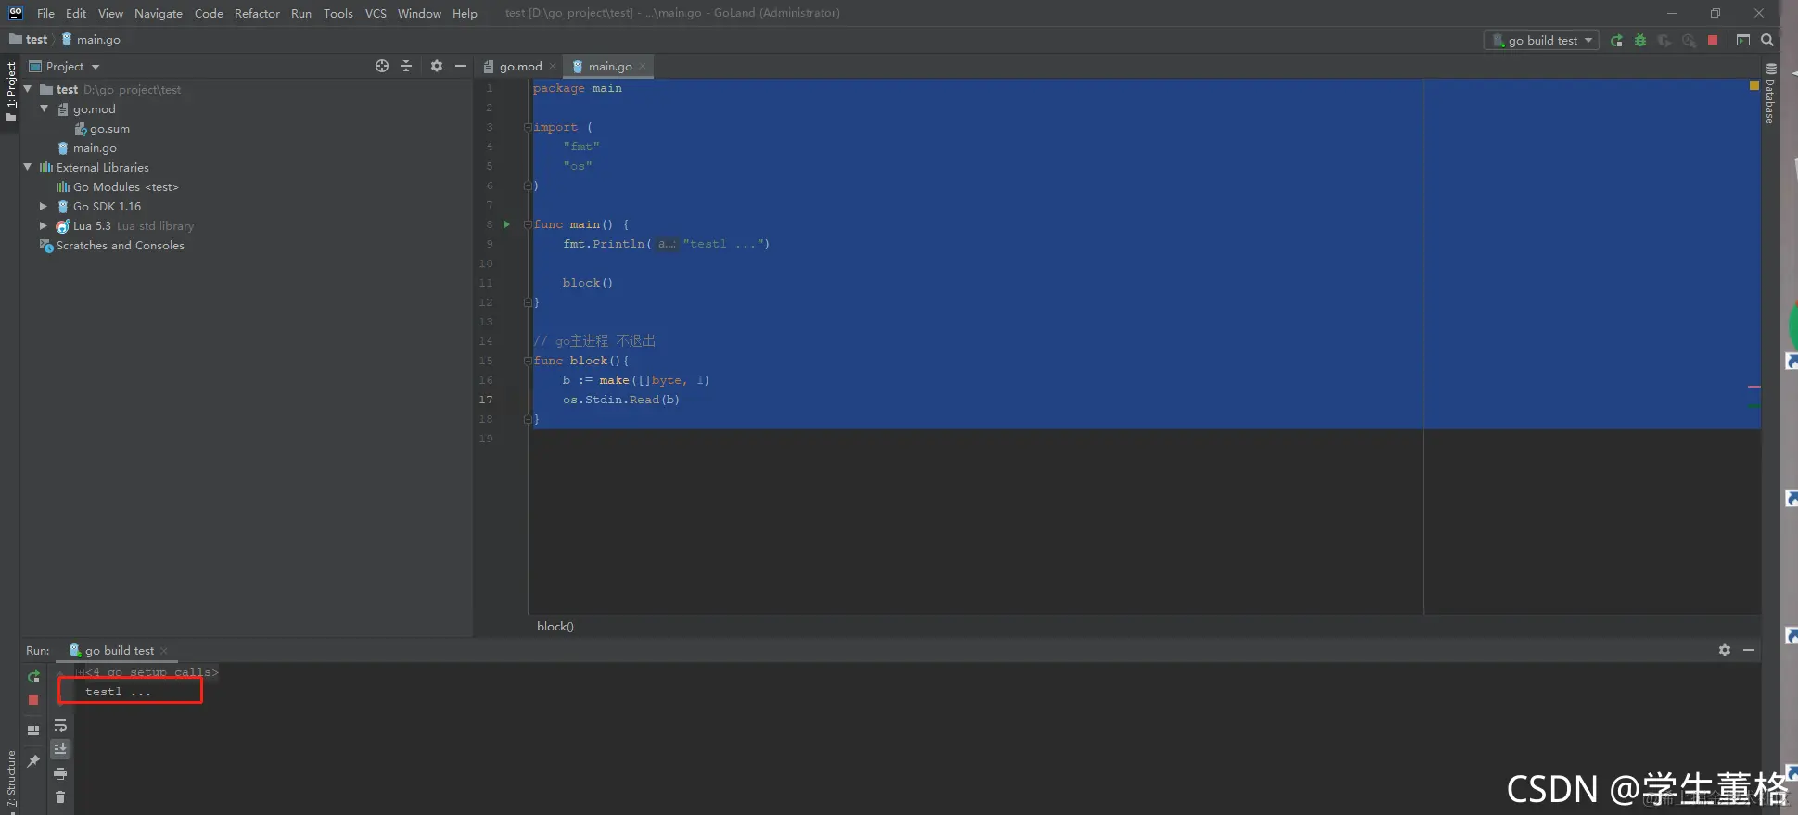Click the Run with Coverage icon
Viewport: 1798px width, 815px height.
point(1664,40)
